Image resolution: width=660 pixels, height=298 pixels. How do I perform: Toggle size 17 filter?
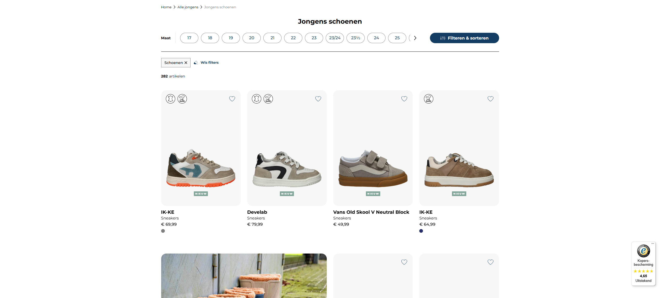(x=189, y=38)
